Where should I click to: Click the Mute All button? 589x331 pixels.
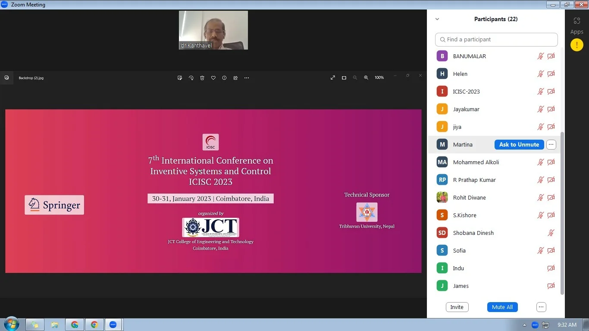[502, 307]
